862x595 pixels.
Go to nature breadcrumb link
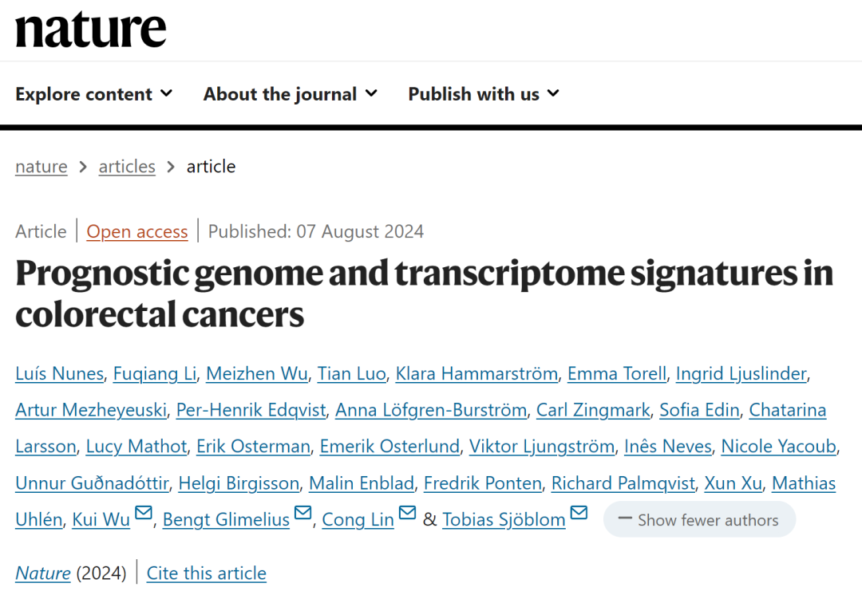tap(42, 167)
